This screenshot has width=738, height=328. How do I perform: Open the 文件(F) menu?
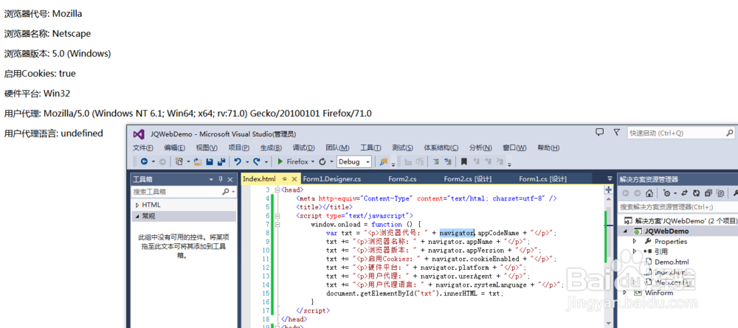coord(143,147)
